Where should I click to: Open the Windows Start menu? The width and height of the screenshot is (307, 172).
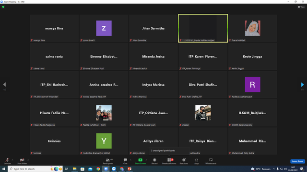[4, 169]
